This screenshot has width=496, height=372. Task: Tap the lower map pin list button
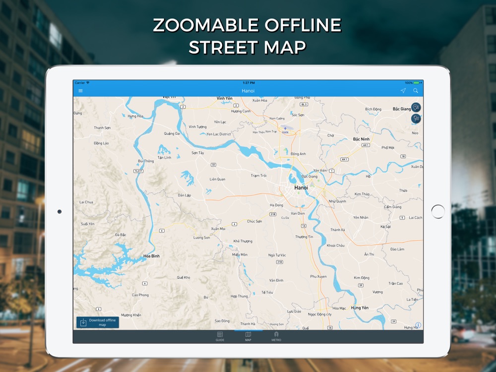point(416,119)
